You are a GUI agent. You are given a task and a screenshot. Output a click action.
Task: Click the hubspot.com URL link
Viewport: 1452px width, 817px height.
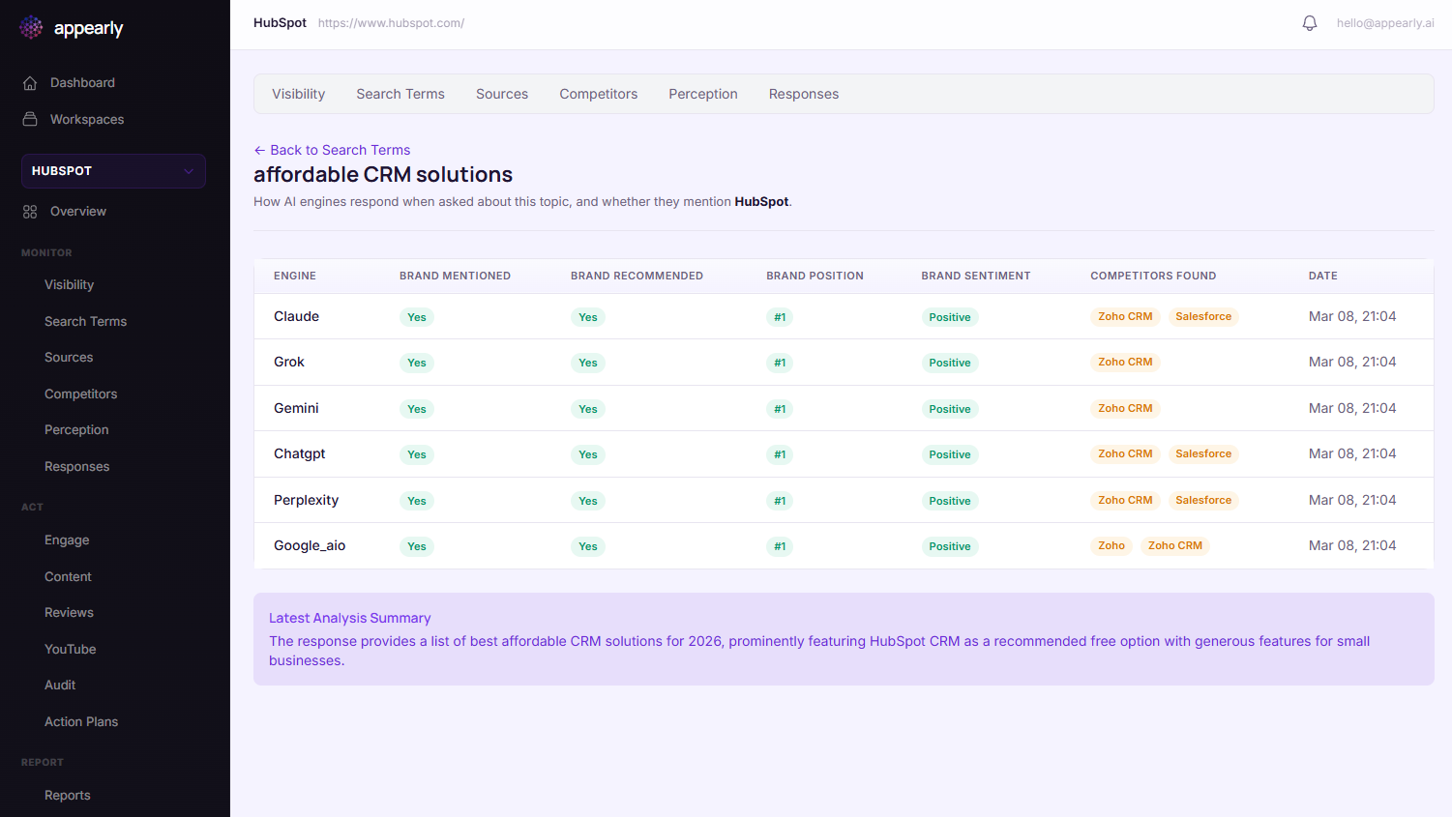[x=391, y=23]
